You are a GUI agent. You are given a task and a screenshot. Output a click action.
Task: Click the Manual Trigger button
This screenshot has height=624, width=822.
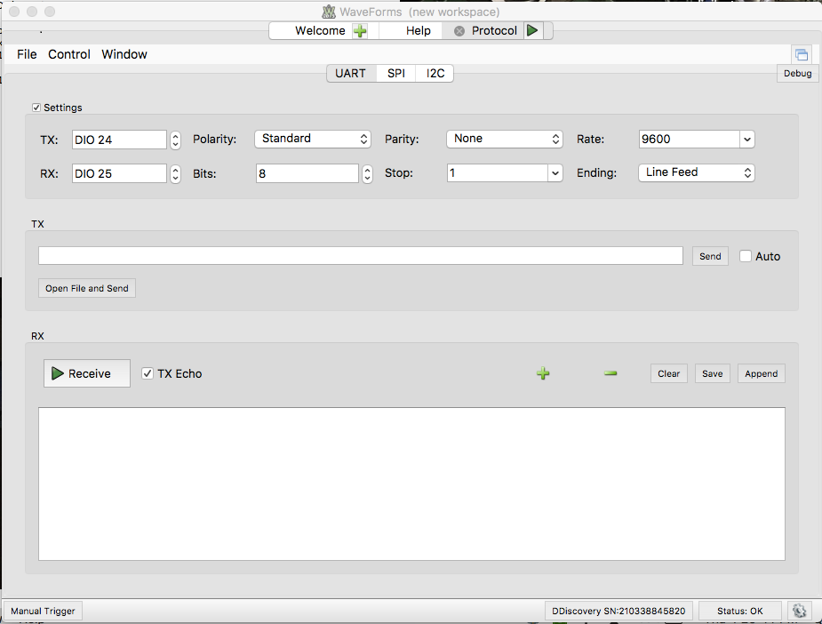pos(43,611)
